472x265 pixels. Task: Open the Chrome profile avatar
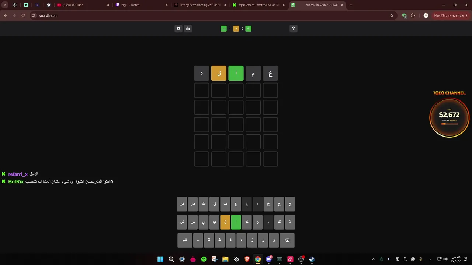pyautogui.click(x=426, y=15)
